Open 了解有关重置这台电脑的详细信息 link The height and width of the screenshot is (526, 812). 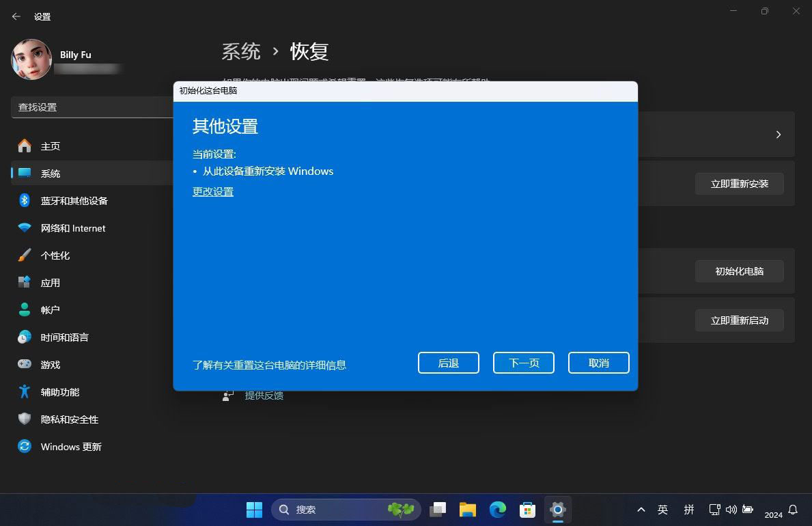coord(269,365)
